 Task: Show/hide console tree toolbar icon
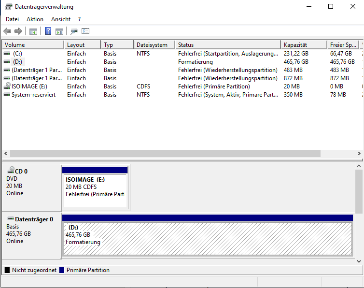pos(33,31)
